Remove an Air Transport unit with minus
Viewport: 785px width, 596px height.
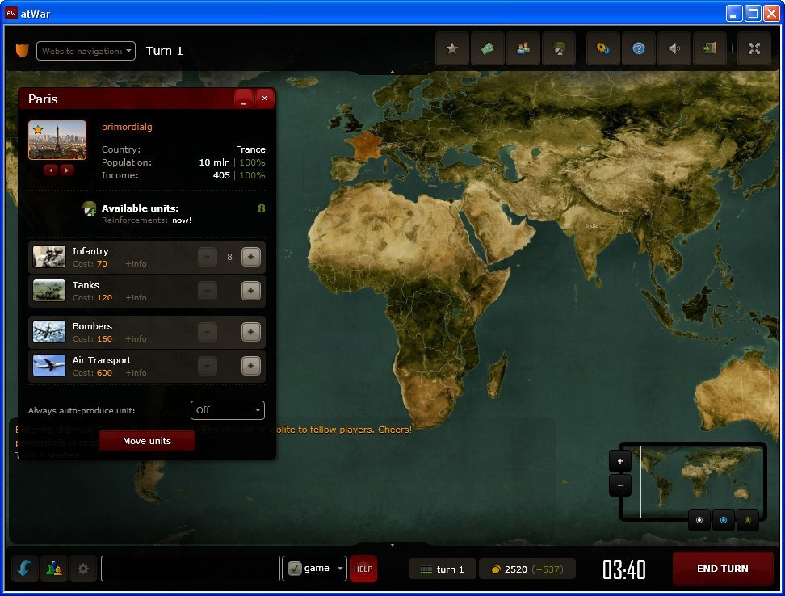pyautogui.click(x=208, y=366)
